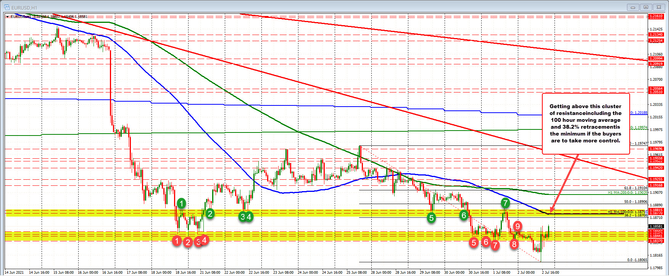Click the 1.19255 red price level tag
Image resolution: width=669 pixels, height=276 pixels.
[656, 179]
